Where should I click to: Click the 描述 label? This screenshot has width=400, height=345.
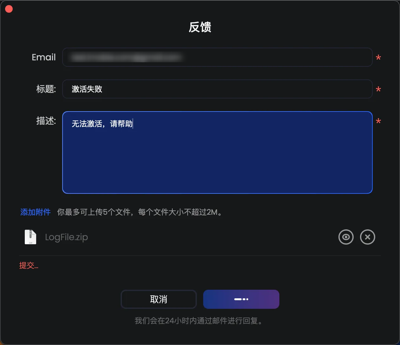pos(46,121)
